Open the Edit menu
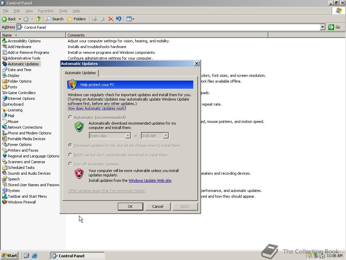 coord(17,11)
